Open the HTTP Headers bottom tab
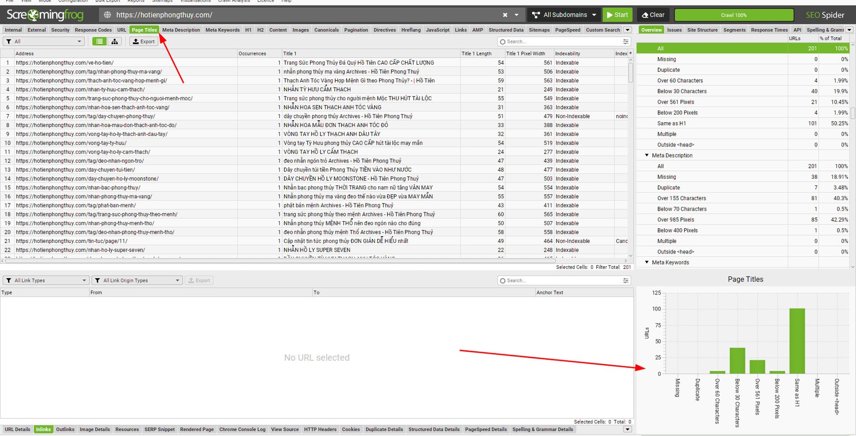 320,429
